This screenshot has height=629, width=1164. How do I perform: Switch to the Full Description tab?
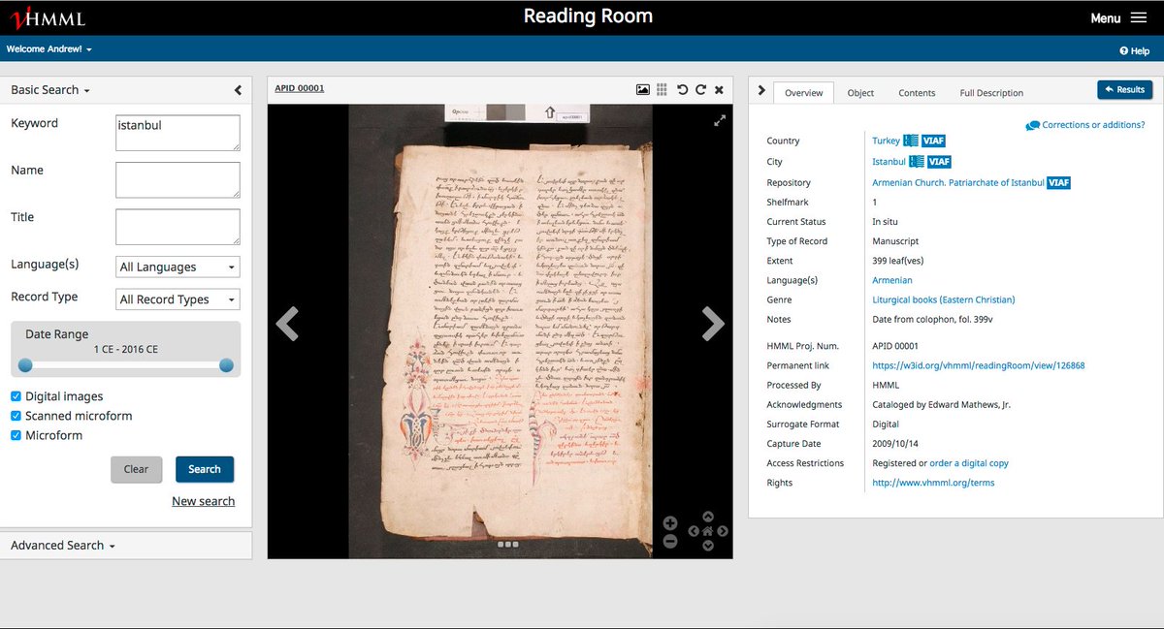pyautogui.click(x=991, y=93)
